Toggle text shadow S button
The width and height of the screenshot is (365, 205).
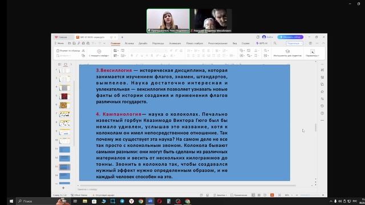(152, 56)
